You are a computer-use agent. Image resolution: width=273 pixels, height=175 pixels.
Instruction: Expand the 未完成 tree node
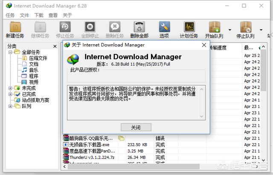point(10,88)
